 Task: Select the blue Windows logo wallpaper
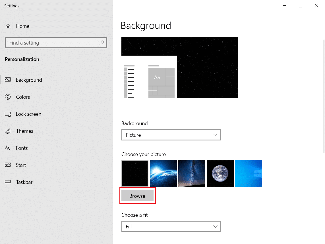249,173
